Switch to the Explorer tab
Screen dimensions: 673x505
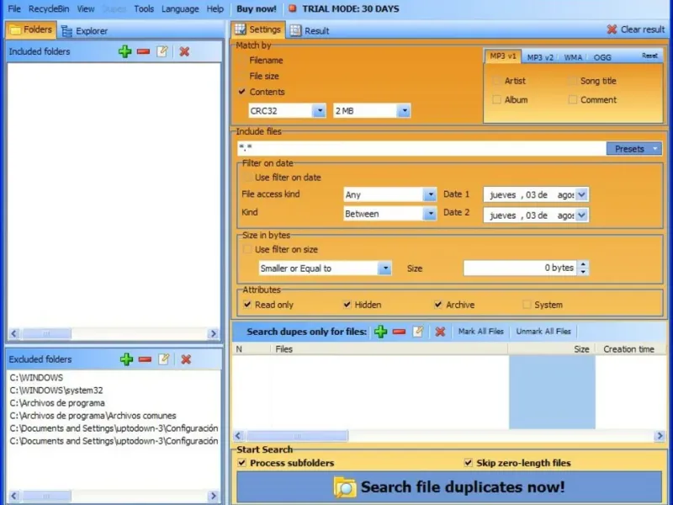(x=85, y=31)
